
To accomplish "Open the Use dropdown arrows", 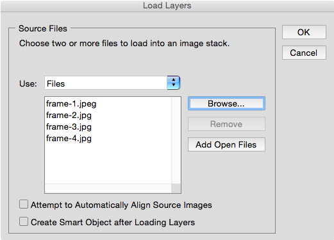I will pyautogui.click(x=174, y=83).
